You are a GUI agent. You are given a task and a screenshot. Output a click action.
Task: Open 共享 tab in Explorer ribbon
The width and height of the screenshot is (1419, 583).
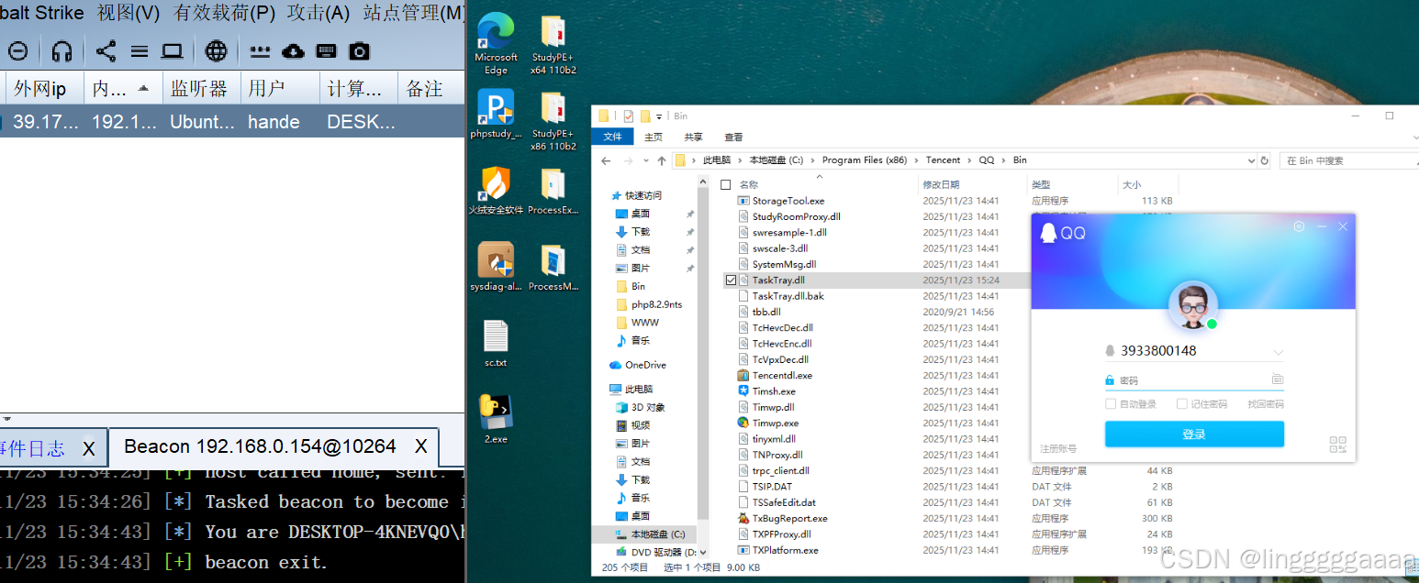pyautogui.click(x=693, y=137)
